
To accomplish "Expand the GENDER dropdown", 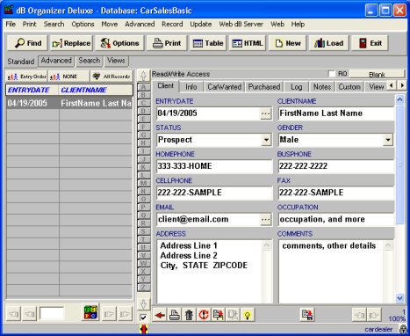I will (388, 140).
